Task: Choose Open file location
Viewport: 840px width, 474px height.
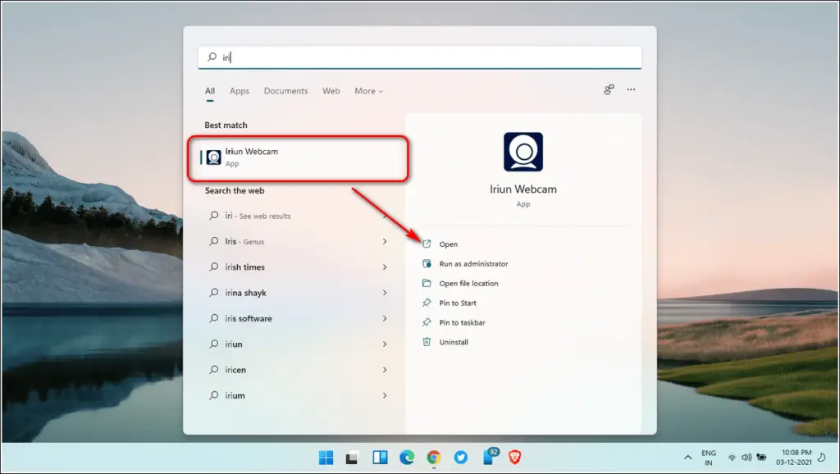Action: coord(468,284)
